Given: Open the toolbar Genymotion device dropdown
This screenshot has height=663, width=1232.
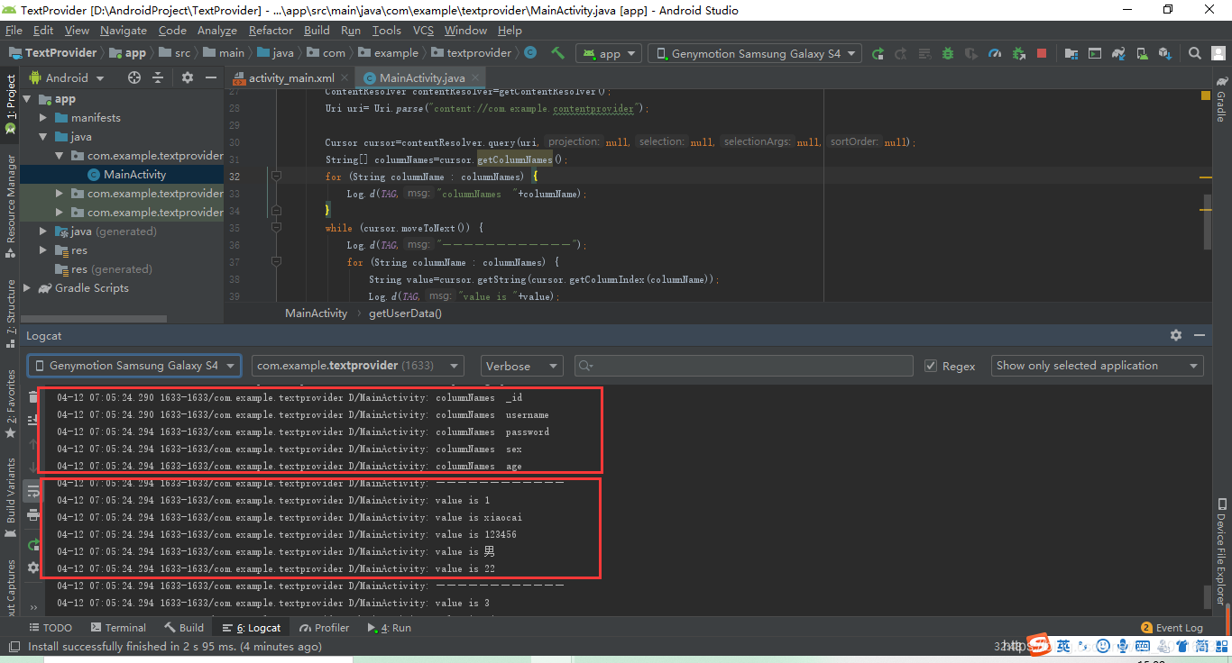Looking at the screenshot, I should (755, 53).
